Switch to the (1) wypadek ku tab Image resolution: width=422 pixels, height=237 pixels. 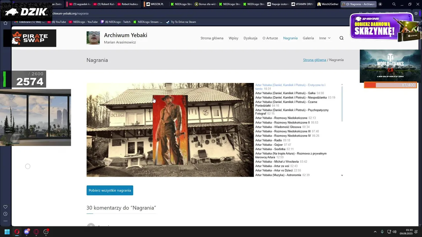79,4
